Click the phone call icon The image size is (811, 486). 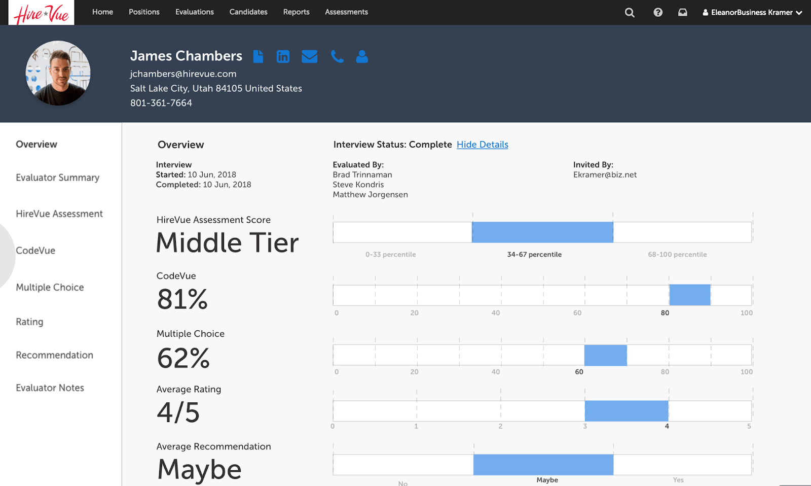click(337, 56)
